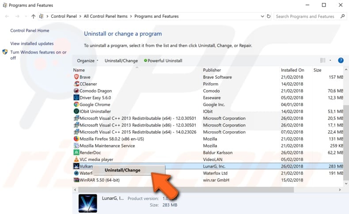Open View installed updates link
Screen dimensions: 349x214
(x=32, y=43)
